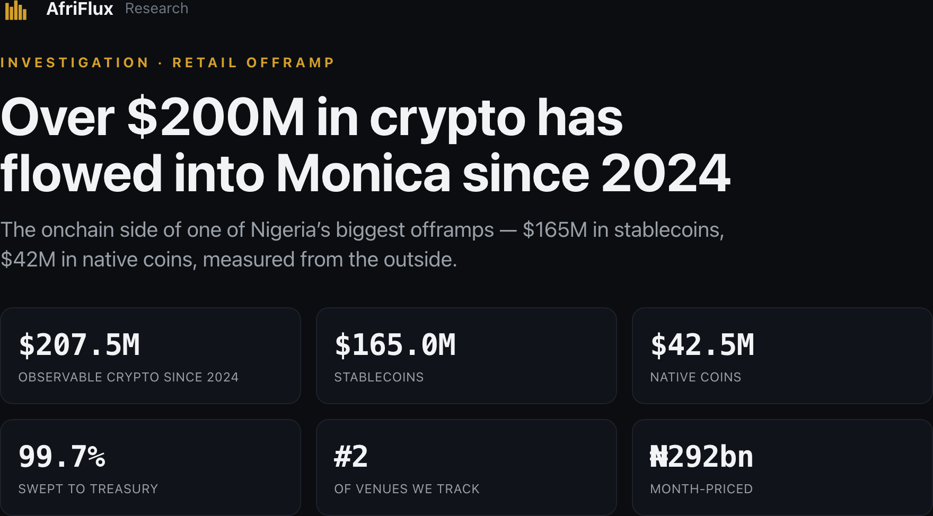
Task: Click the Investigation · Retail Offramp category tag
Action: coord(168,63)
